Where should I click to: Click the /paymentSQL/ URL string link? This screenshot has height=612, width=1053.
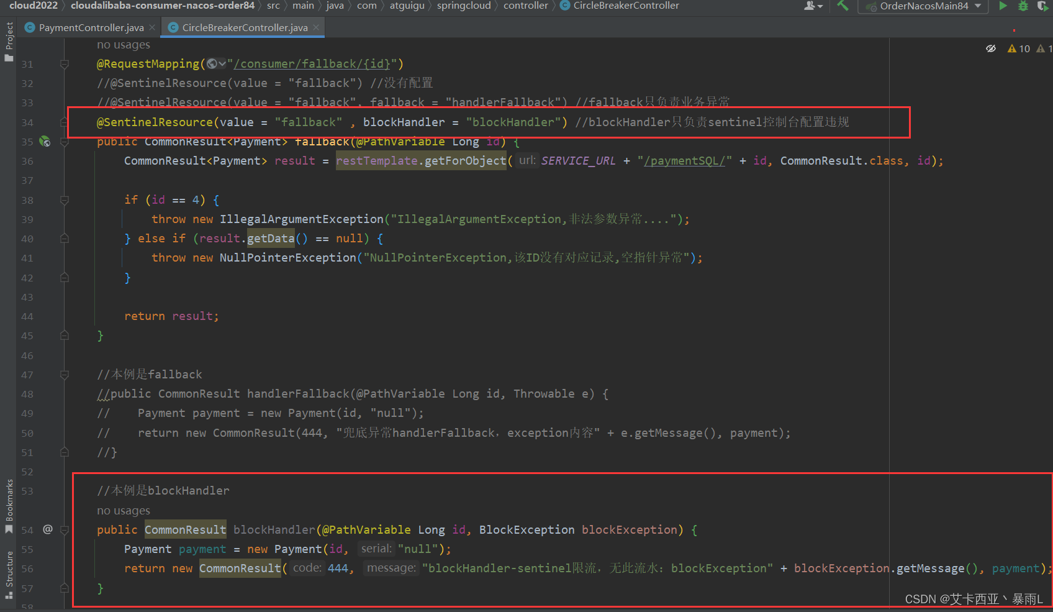coord(684,161)
